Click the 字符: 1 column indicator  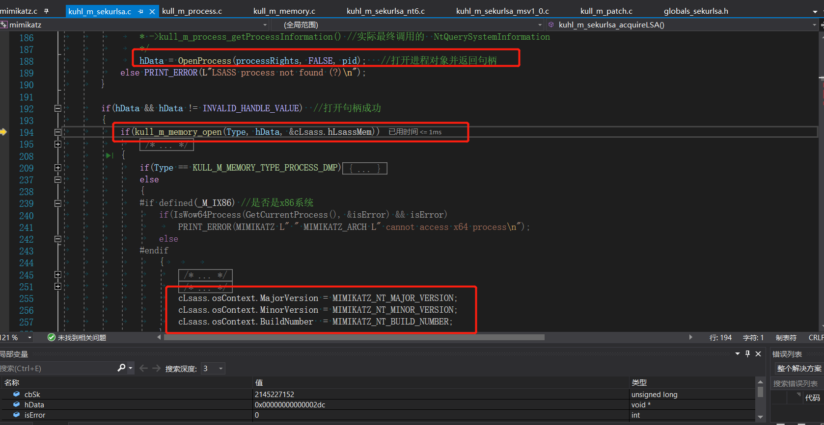click(753, 338)
